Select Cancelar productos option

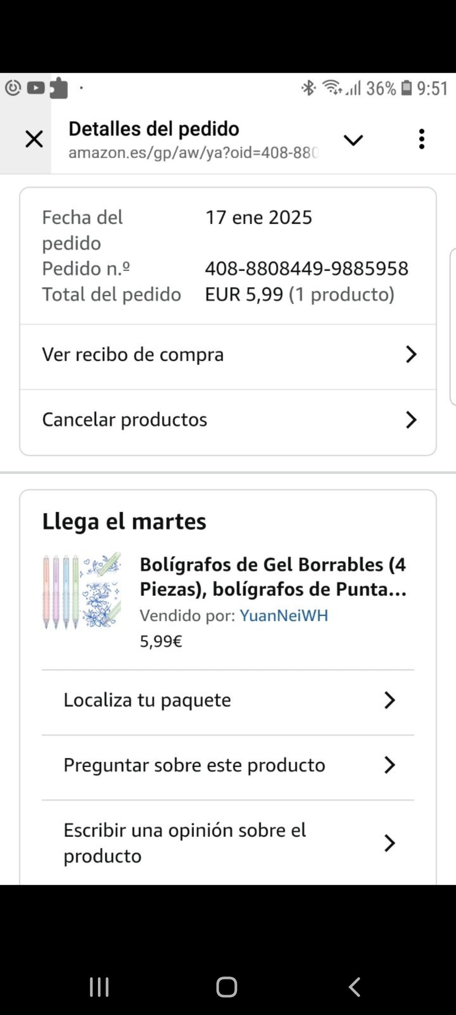[x=125, y=420]
